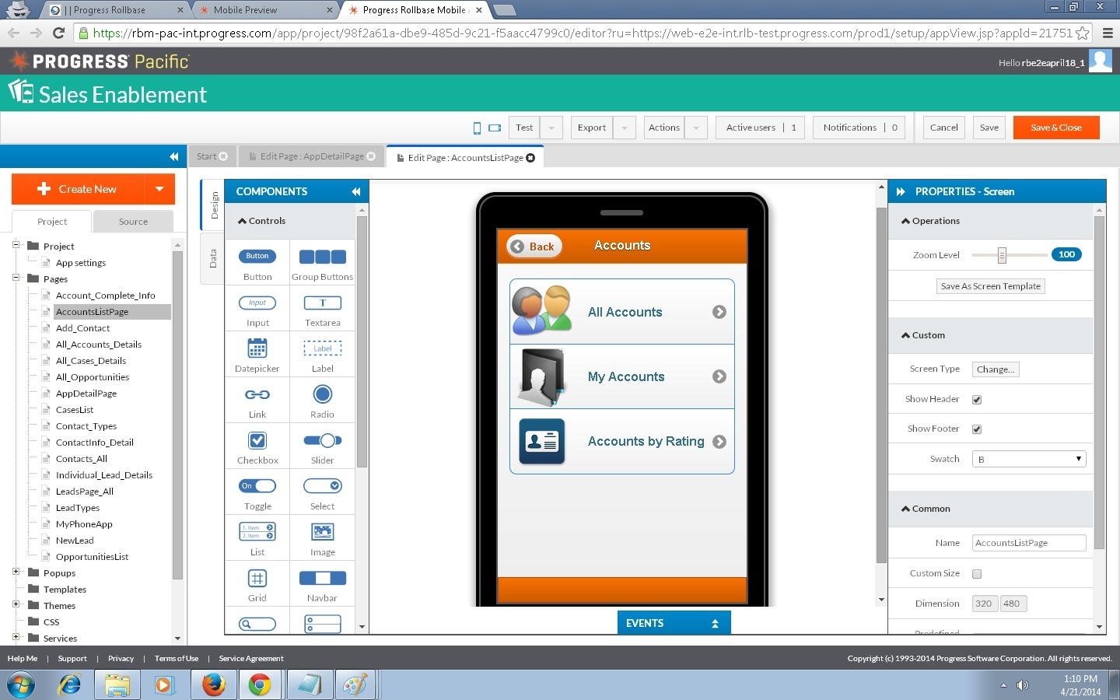The width and height of the screenshot is (1120, 700).
Task: Click the Save & Close button
Action: pyautogui.click(x=1055, y=128)
